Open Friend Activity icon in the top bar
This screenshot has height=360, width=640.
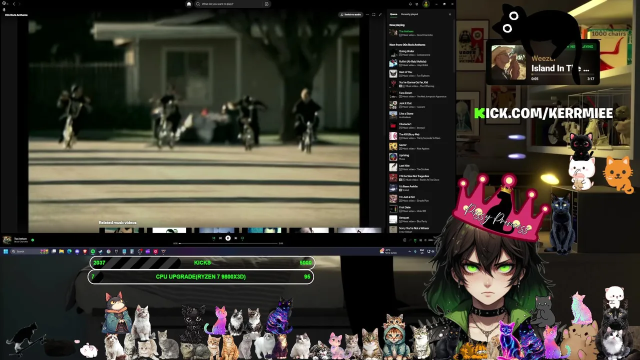[417, 4]
